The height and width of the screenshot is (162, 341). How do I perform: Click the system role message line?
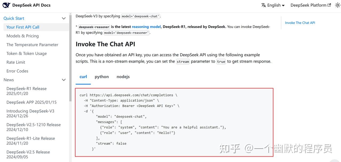pyautogui.click(x=163, y=127)
